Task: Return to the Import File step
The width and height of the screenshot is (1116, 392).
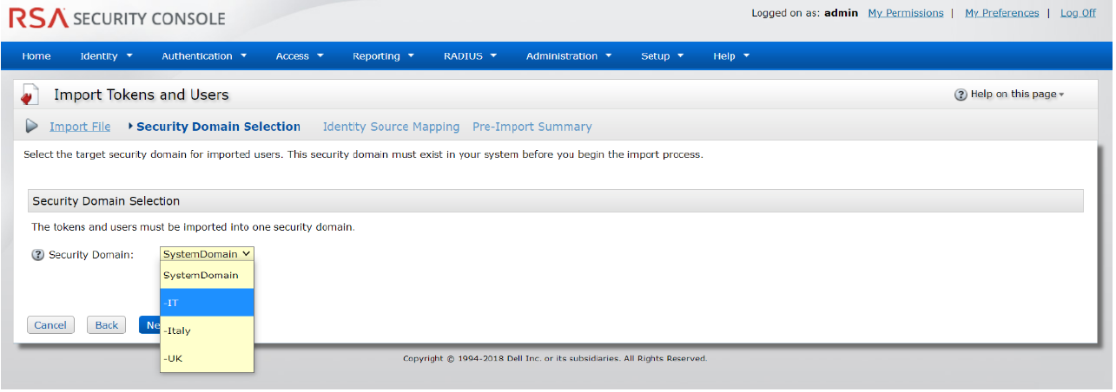Action: [80, 127]
